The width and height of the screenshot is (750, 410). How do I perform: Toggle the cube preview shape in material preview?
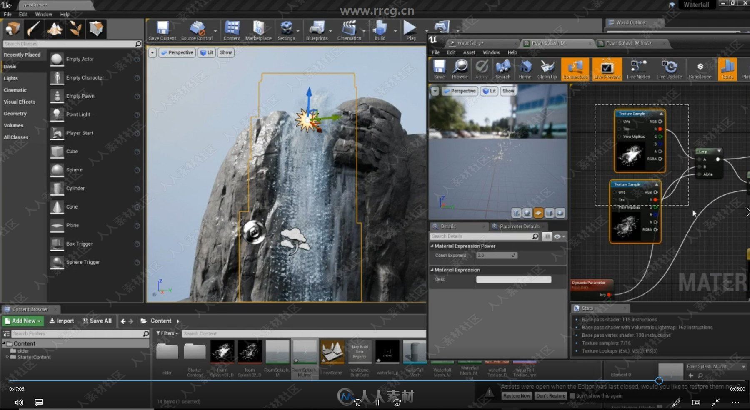click(x=549, y=213)
